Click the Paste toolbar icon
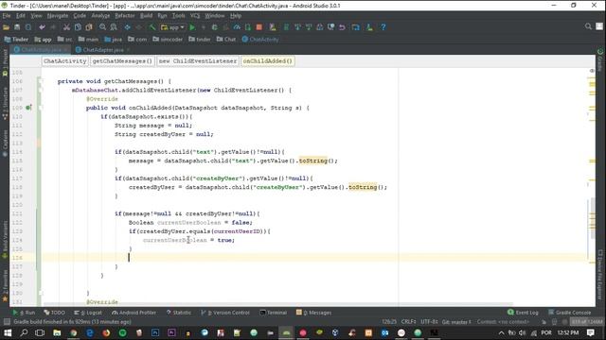The image size is (606, 340). click(89, 27)
